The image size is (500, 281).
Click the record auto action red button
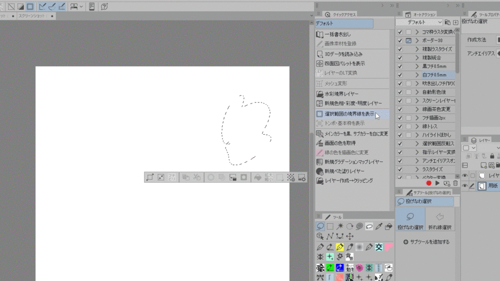point(429,183)
